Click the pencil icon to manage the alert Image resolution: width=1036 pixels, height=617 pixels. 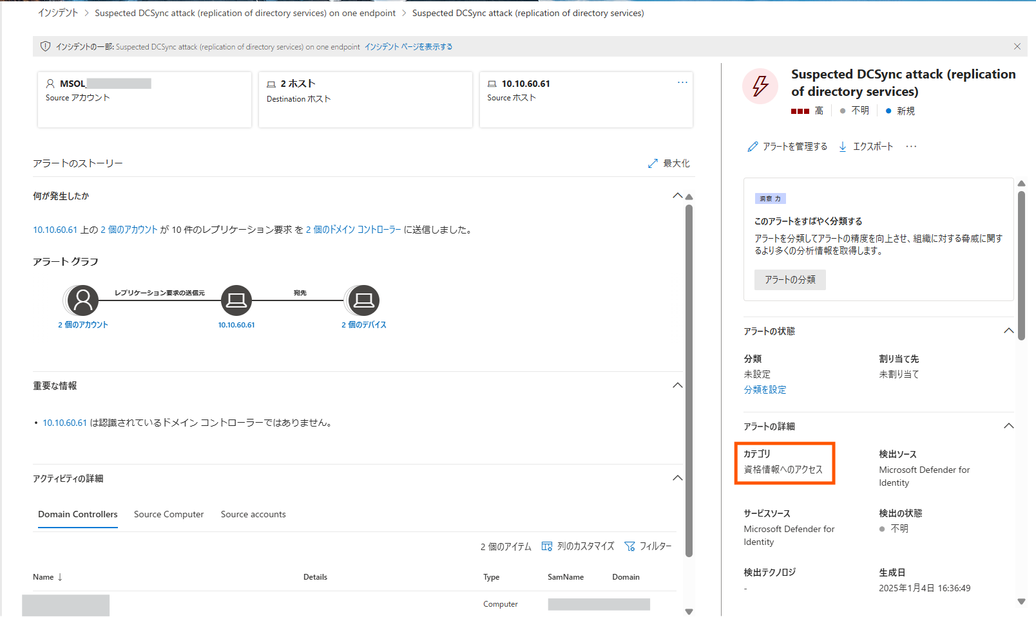pyautogui.click(x=753, y=146)
